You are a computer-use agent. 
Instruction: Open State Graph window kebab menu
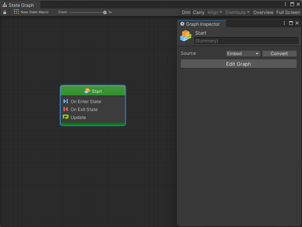tap(285, 4)
